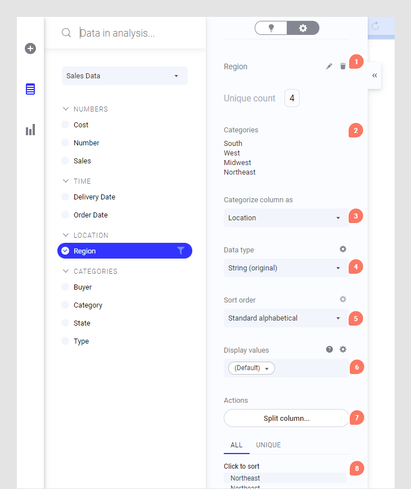
Task: Open the Data type settings gear
Action: click(x=343, y=249)
